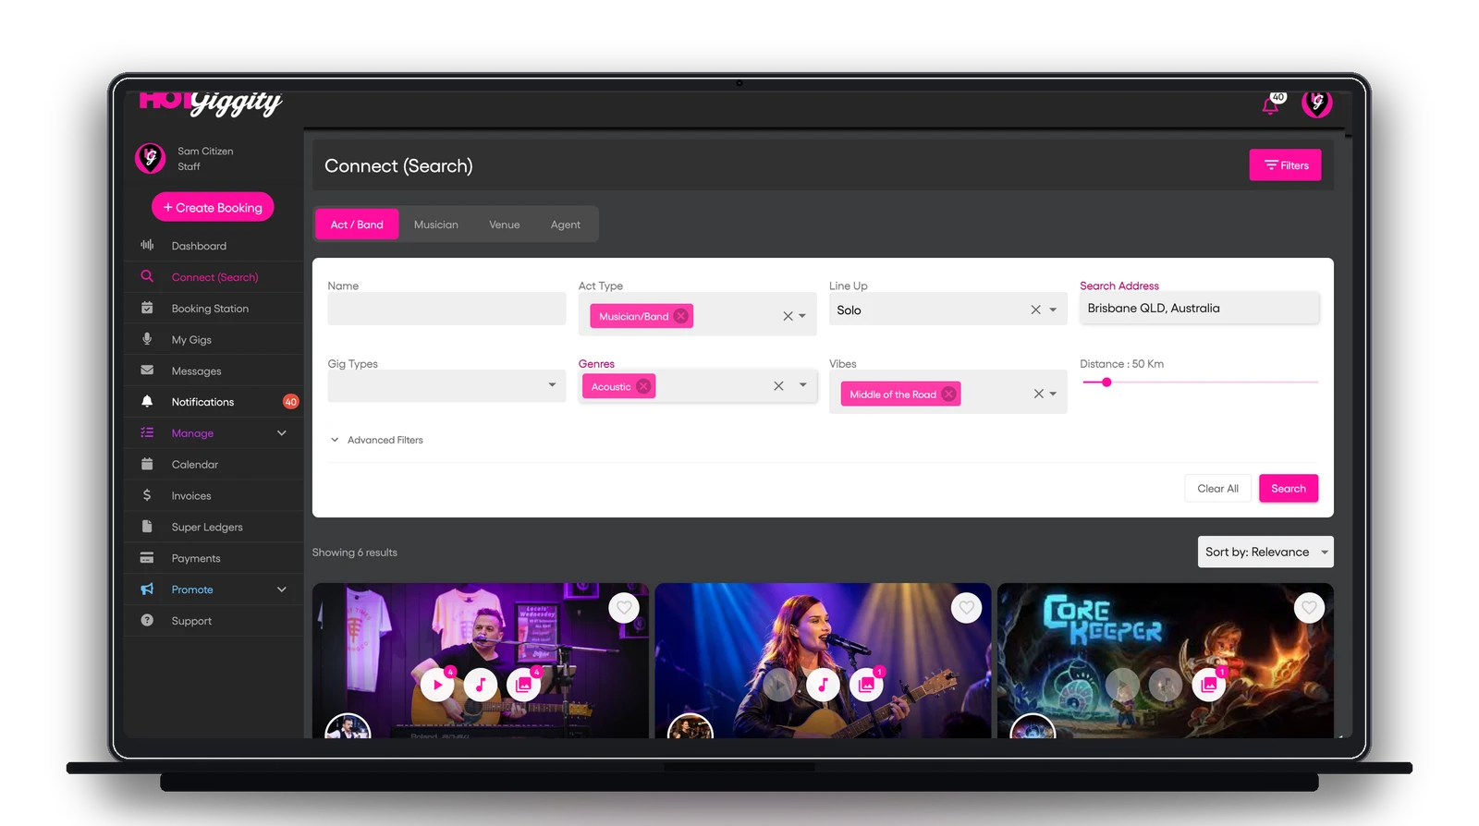This screenshot has height=826, width=1479.
Task: Open Invoices in the sidebar
Action: 214,496
